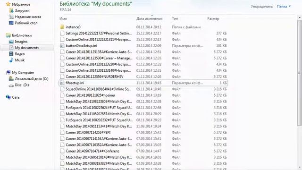
Task: Click the vertical scrollbar thumb of file list
Action: tap(299, 73)
